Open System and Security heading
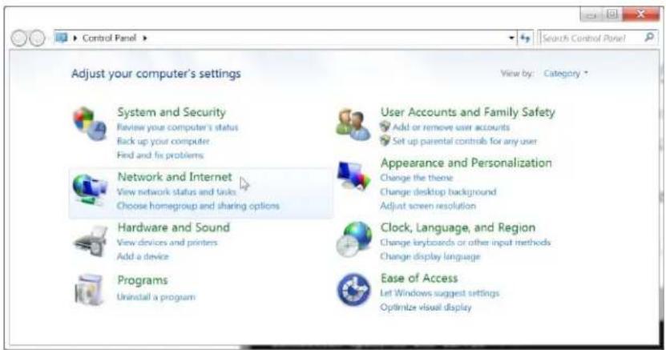The width and height of the screenshot is (666, 350). click(x=172, y=112)
